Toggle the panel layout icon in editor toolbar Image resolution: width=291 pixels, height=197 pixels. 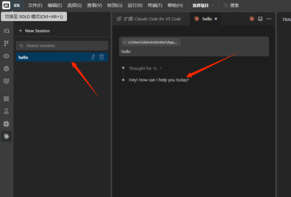260,19
